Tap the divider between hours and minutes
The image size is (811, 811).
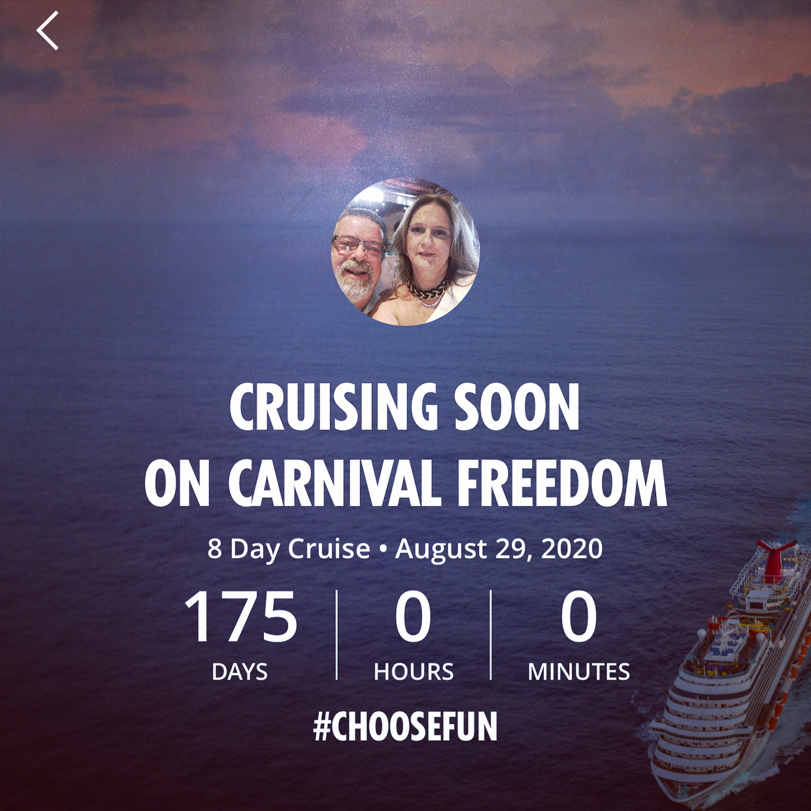(491, 635)
